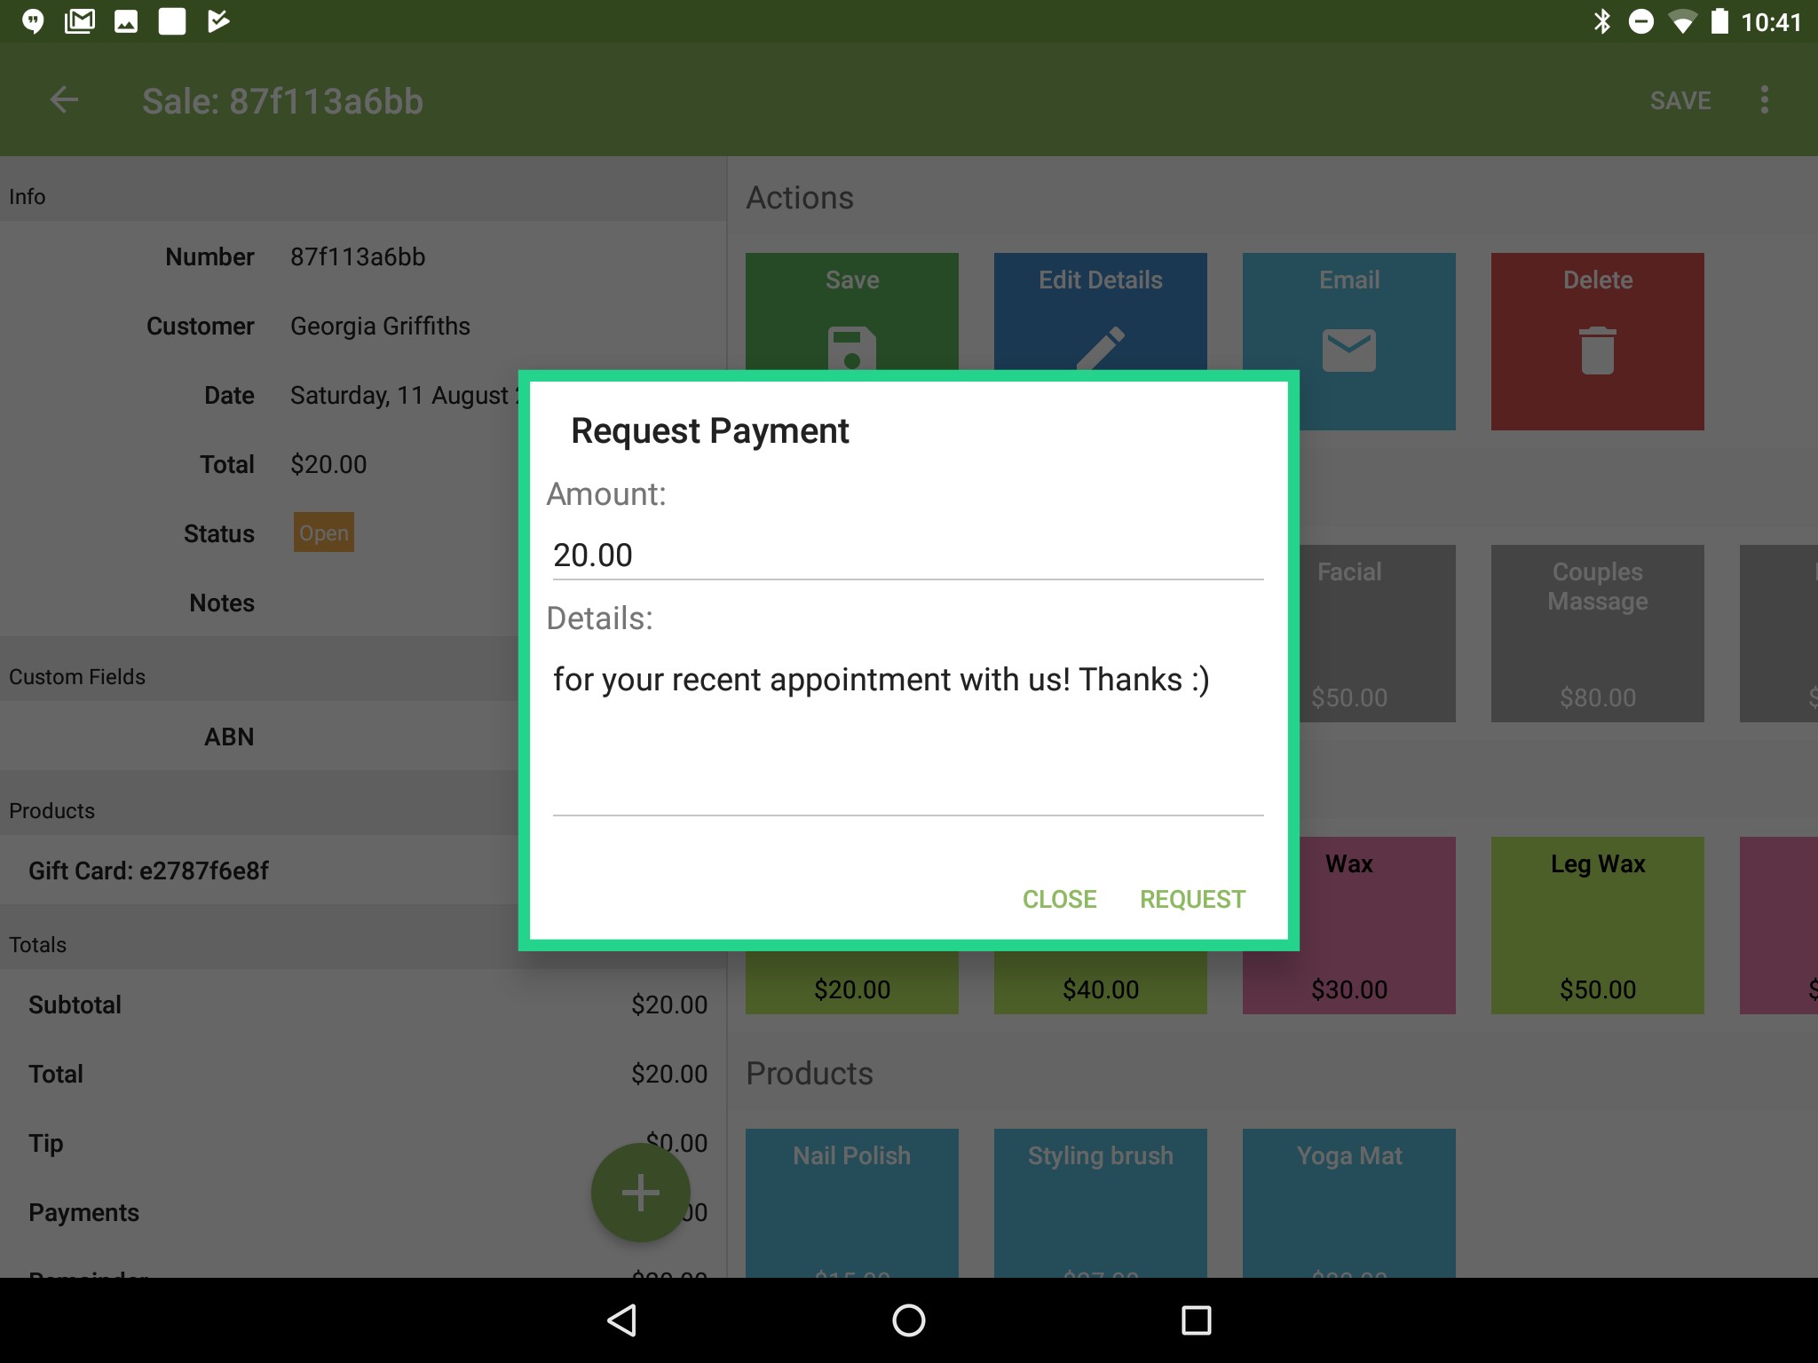Select the Gift Card: e2787f6e8f row
This screenshot has height=1363, width=1818.
tap(259, 871)
